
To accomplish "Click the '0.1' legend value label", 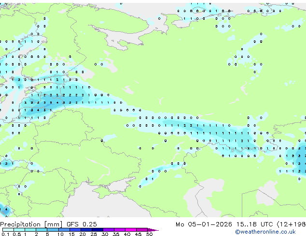I will (x=5, y=234).
